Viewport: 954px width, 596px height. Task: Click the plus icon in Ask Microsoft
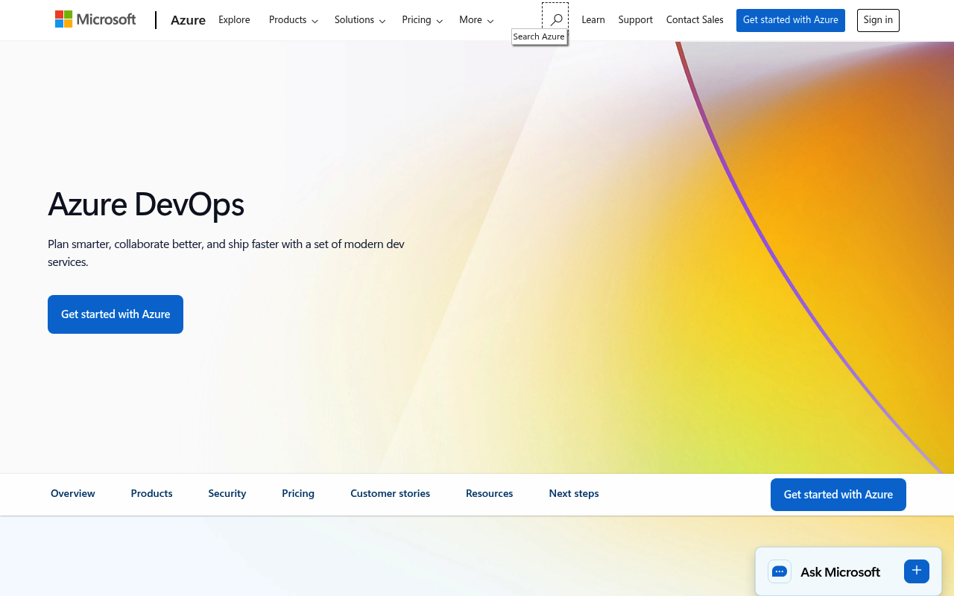click(x=917, y=571)
